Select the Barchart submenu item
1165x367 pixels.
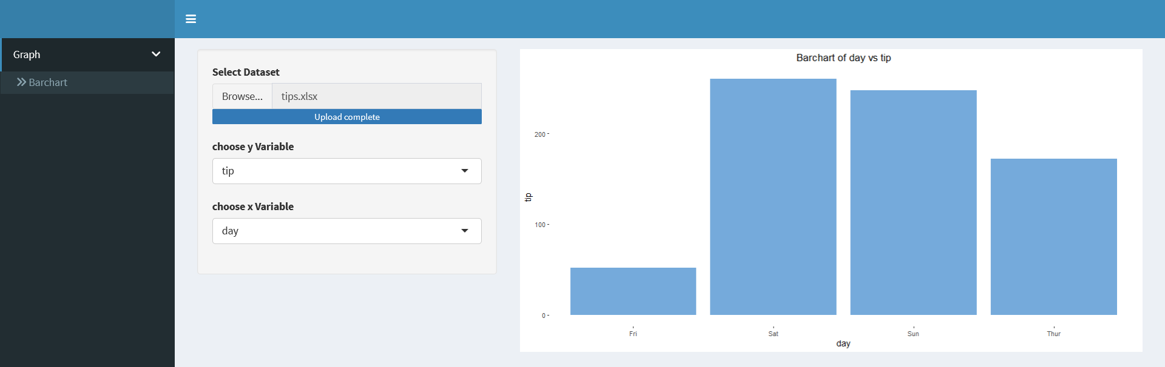(x=48, y=82)
